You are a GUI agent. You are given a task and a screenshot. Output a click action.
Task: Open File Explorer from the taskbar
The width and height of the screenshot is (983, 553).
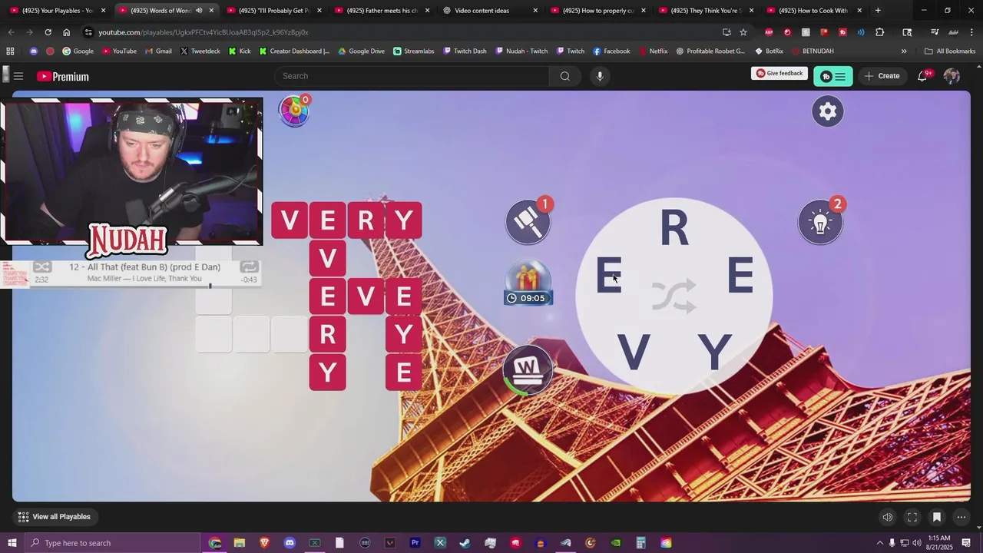tap(240, 543)
